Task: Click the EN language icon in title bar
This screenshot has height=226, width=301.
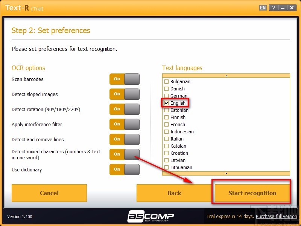Action: click(263, 8)
